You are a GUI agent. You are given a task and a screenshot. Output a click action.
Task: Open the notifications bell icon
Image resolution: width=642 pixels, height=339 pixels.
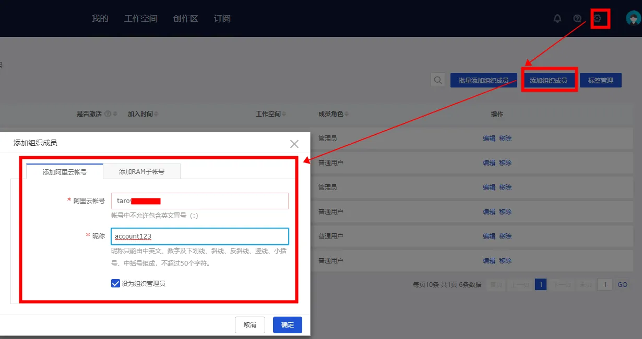pos(557,19)
